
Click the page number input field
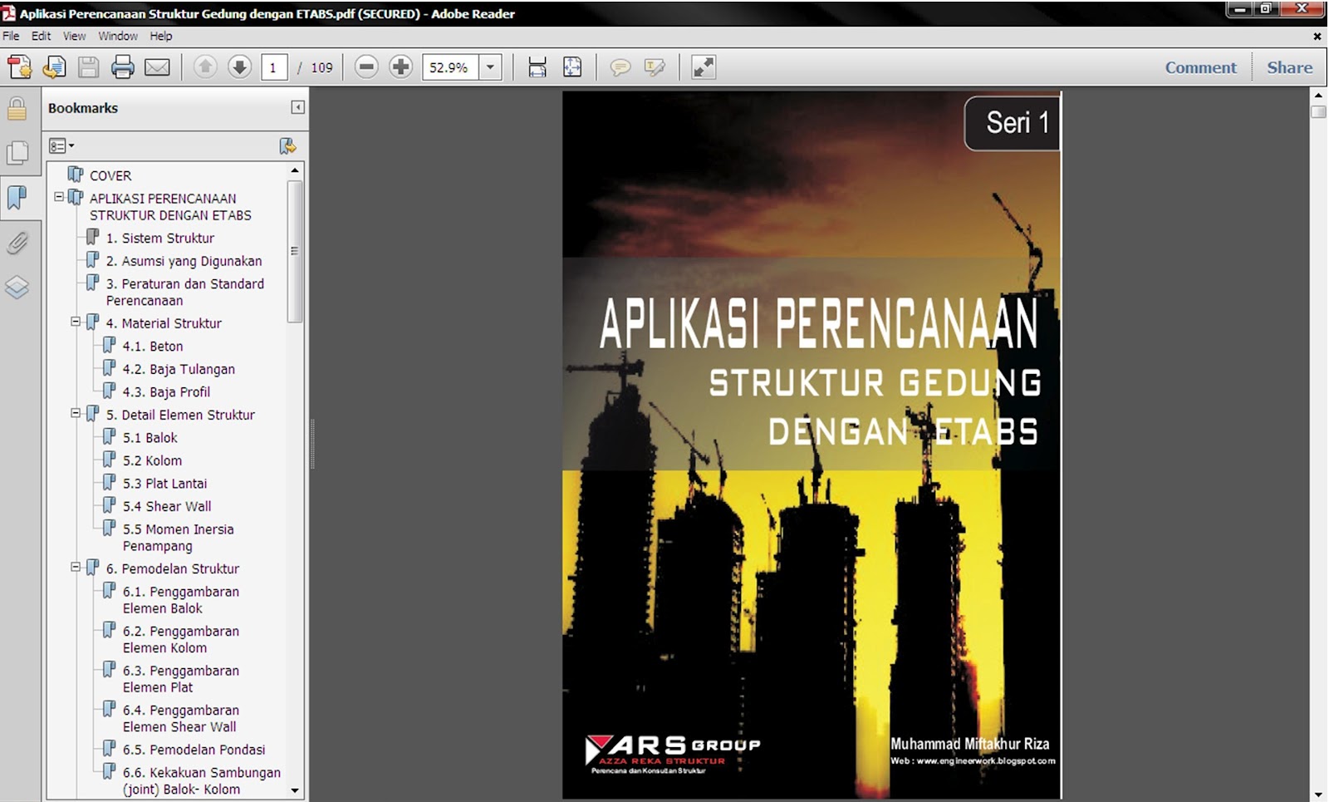273,67
